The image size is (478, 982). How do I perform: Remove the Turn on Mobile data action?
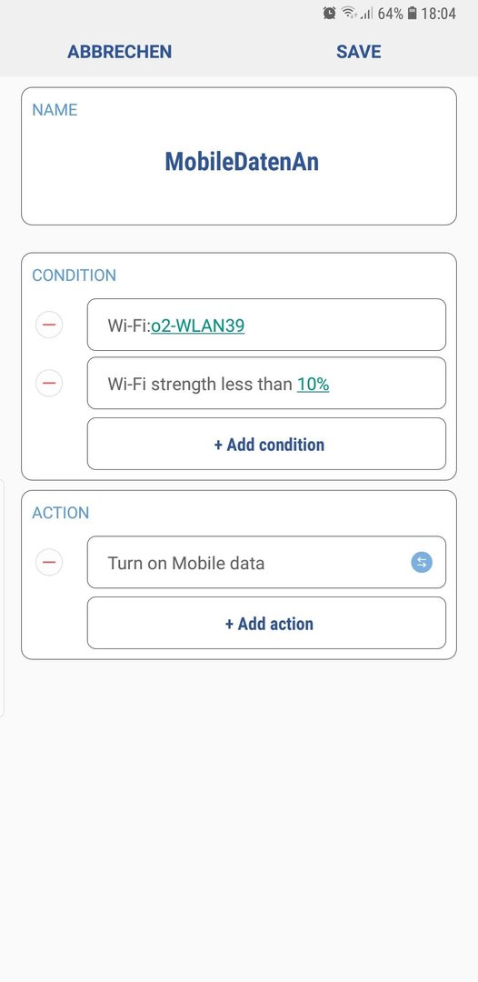click(x=49, y=562)
